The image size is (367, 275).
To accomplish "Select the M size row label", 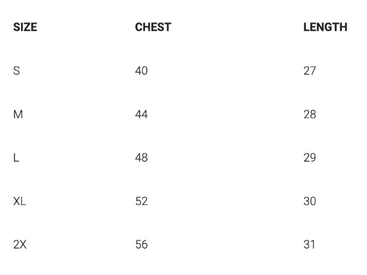I will click(x=18, y=114).
